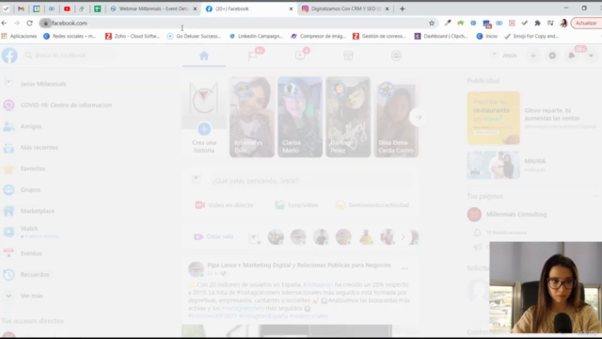Switch to the Digitalizamos Con CRM Y SEO tab
This screenshot has height=339, width=602.
tap(345, 8)
